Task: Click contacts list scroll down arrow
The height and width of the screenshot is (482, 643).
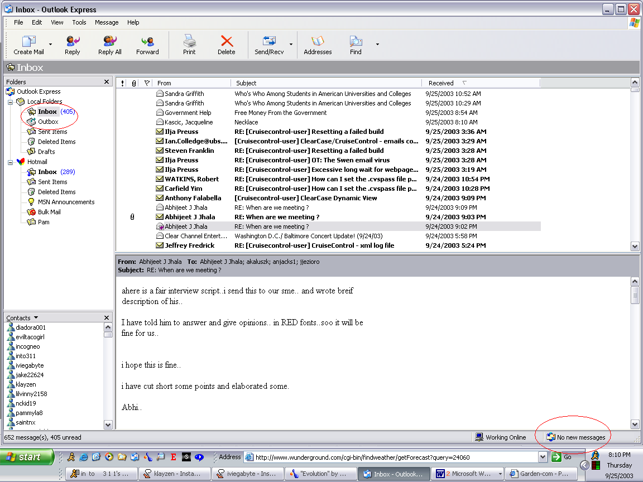Action: [x=108, y=425]
